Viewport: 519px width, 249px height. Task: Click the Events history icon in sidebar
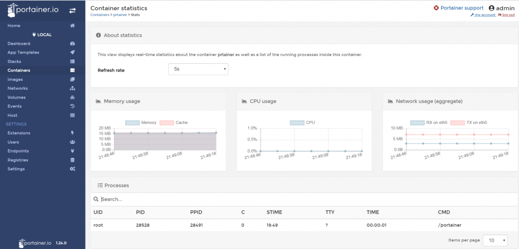click(x=73, y=106)
